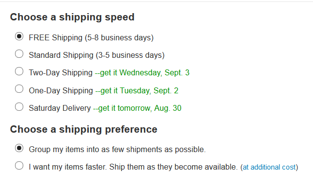
Task: Click the green 'get it Tuesday, Sept. 2' text
Action: point(137,91)
